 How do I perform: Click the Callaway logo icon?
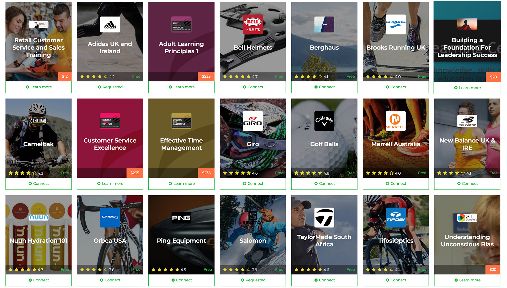tap(324, 121)
